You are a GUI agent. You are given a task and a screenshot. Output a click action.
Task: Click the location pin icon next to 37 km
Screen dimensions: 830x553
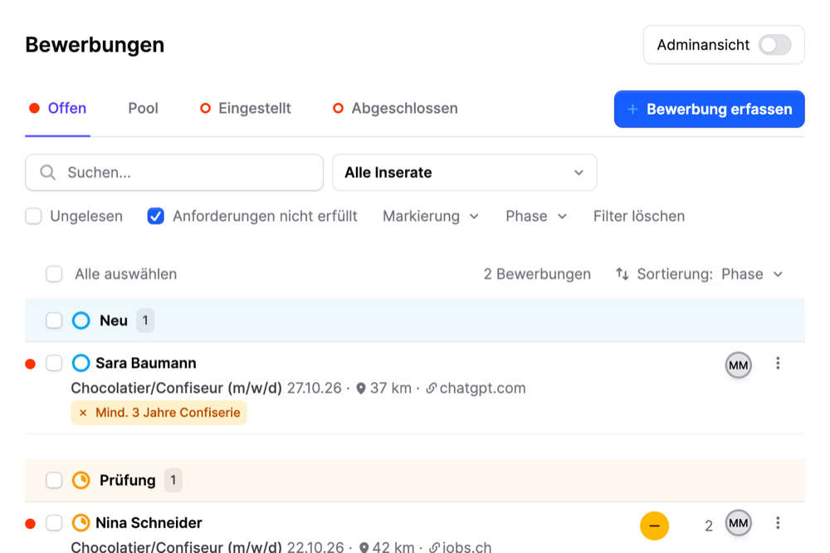click(361, 389)
